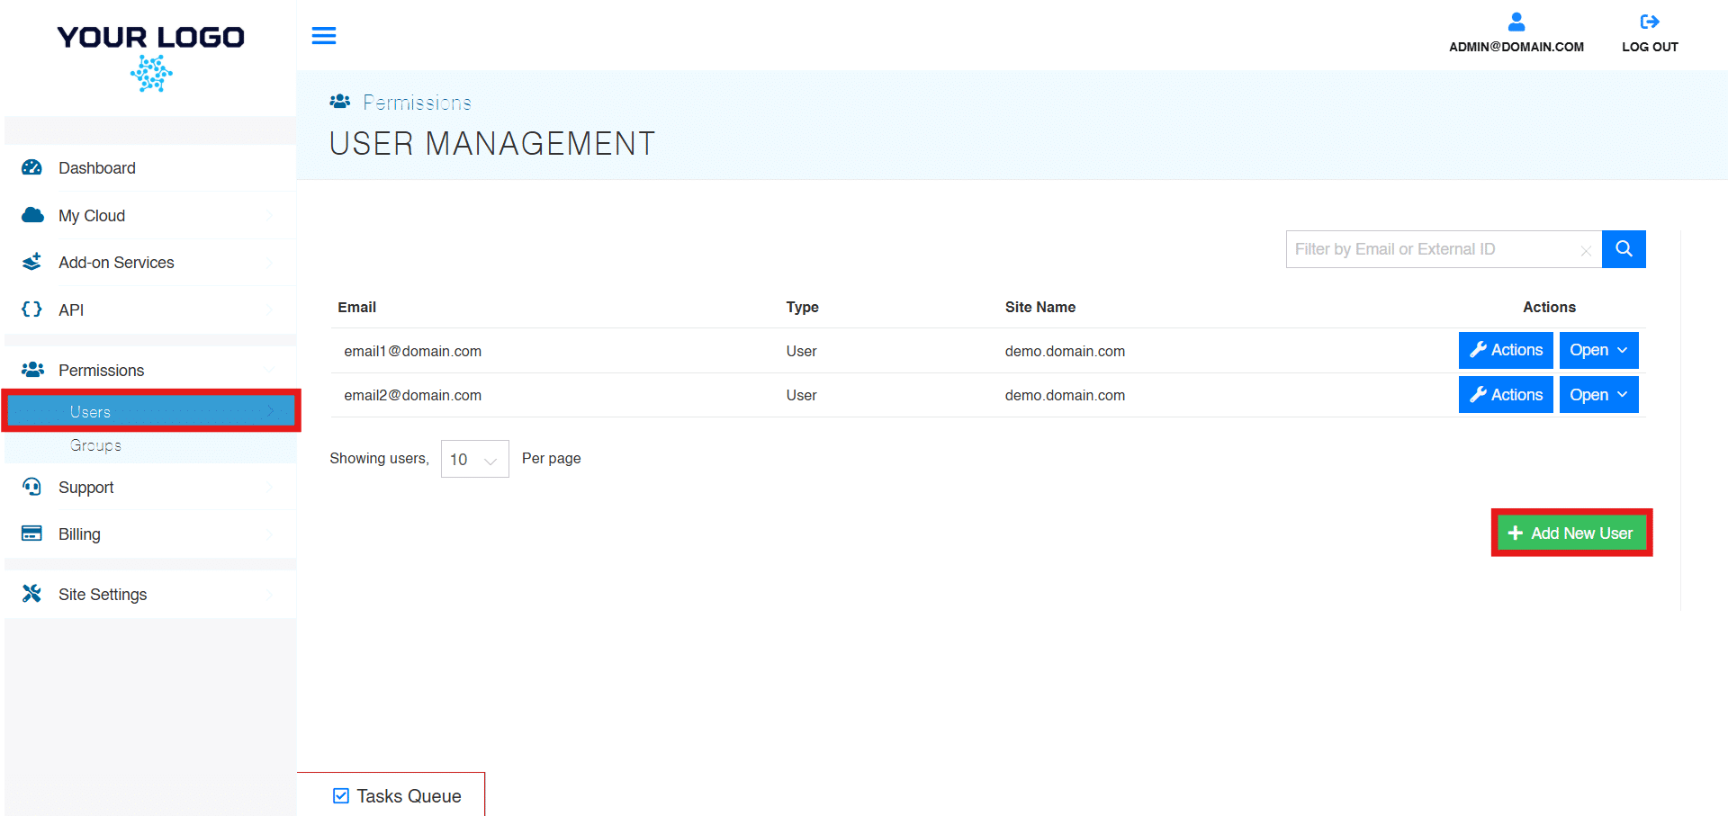This screenshot has height=816, width=1728.
Task: Click Actions button for email1@domain.com
Action: [x=1506, y=351]
